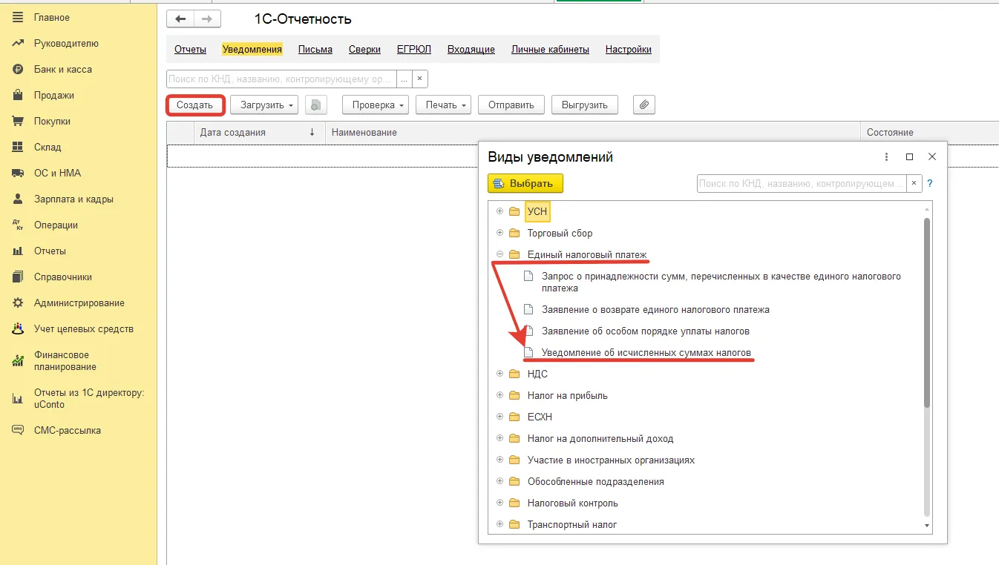Expand the НДС folder
Screen dimensions: 999x565
pos(499,374)
